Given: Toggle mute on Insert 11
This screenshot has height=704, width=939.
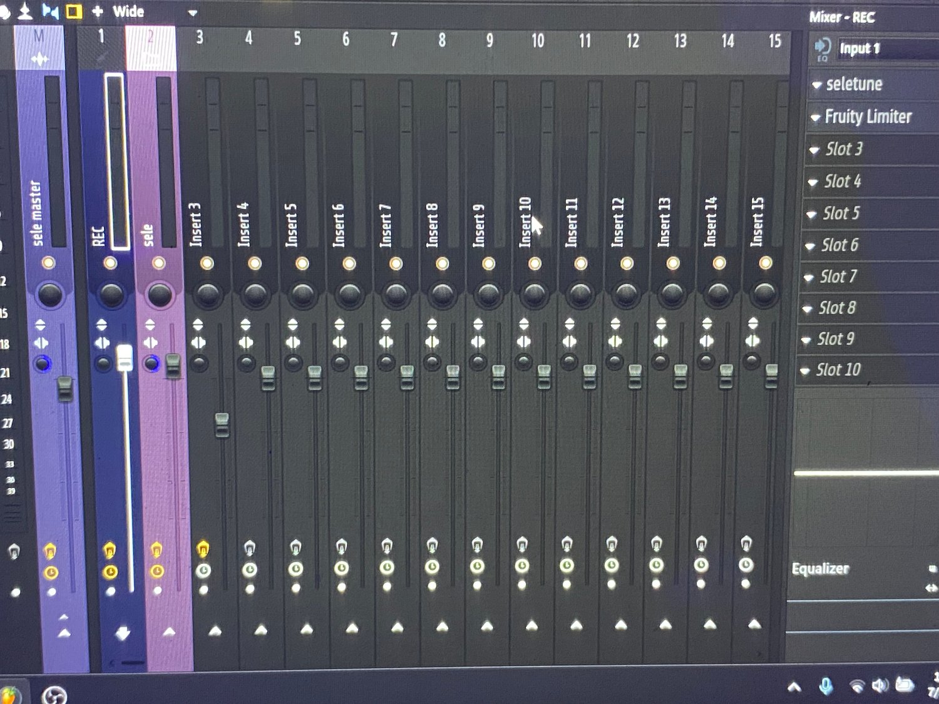Looking at the screenshot, I should point(580,263).
